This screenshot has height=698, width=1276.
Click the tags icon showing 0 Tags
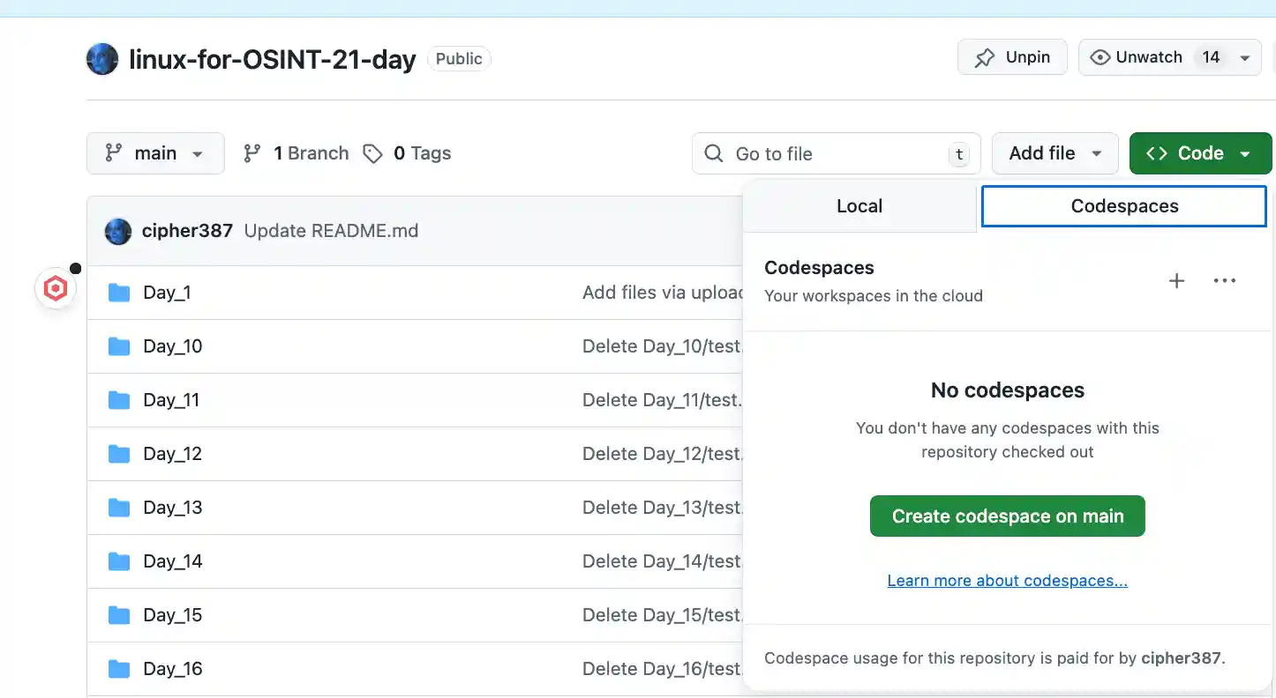pyautogui.click(x=373, y=153)
